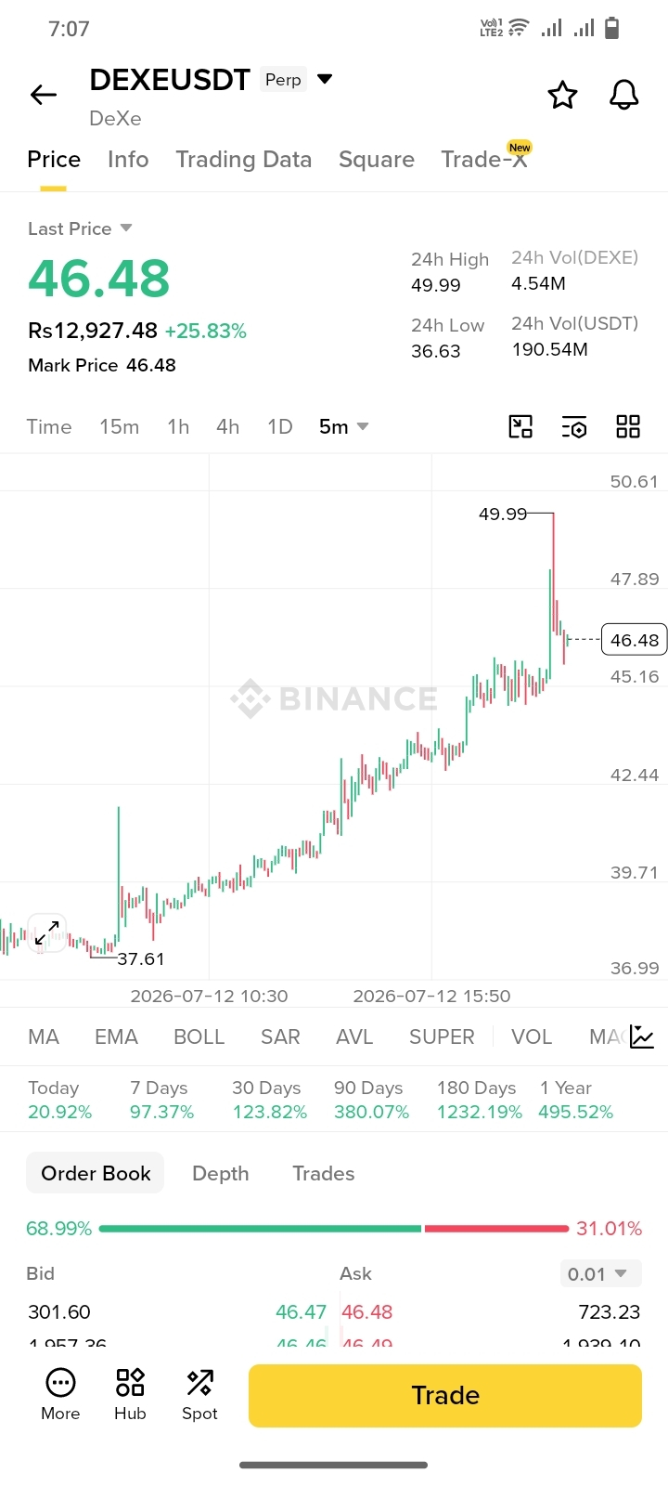Toggle the SUPER indicator

pyautogui.click(x=442, y=1036)
